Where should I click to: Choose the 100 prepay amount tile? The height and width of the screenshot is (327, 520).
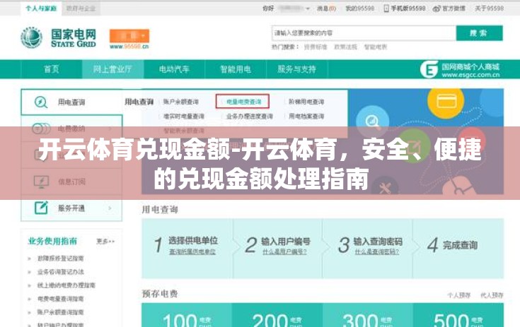187,315
